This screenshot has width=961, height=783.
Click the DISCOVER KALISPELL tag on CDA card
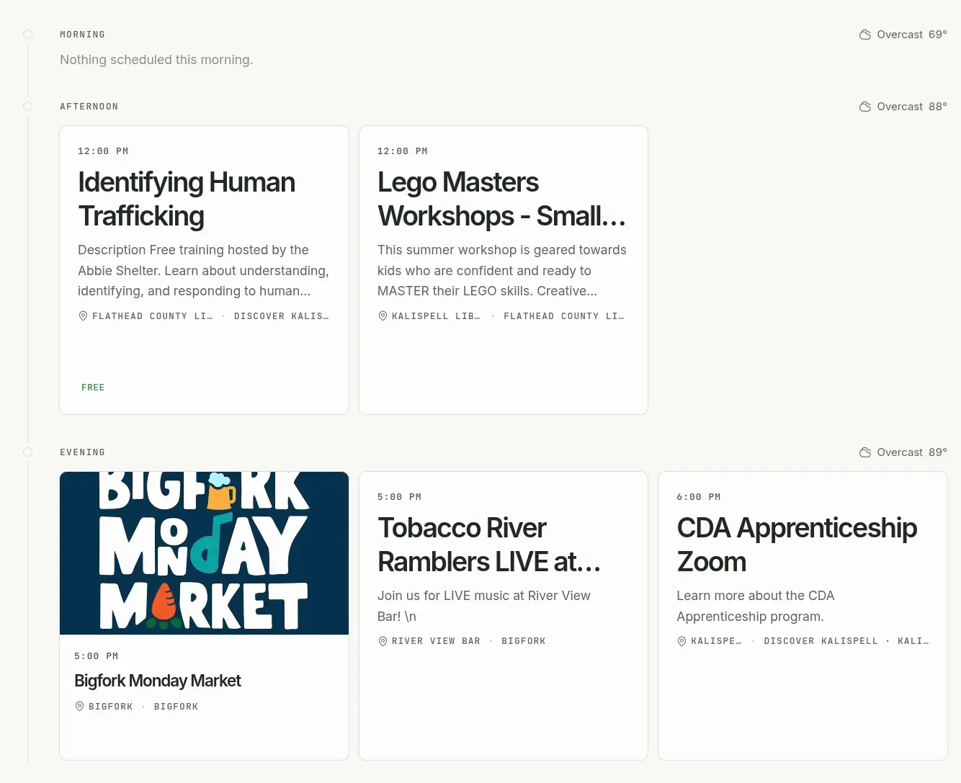click(821, 641)
